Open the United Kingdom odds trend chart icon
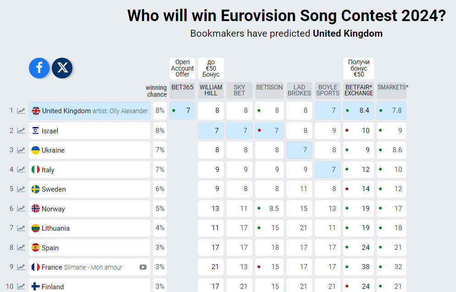456x292 pixels. click(21, 111)
